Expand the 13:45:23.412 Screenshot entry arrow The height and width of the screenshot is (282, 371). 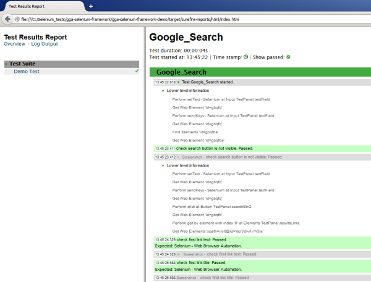pyautogui.click(x=179, y=157)
